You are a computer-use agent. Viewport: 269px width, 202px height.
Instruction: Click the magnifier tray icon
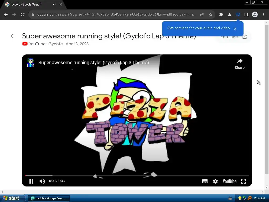(250, 198)
